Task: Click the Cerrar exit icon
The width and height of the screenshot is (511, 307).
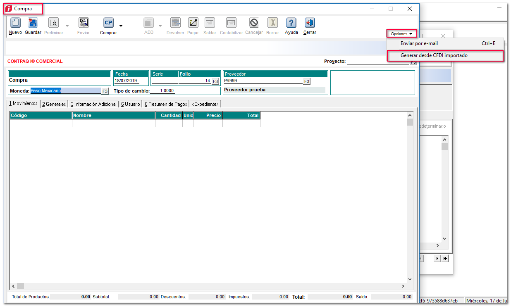Action: click(x=310, y=23)
